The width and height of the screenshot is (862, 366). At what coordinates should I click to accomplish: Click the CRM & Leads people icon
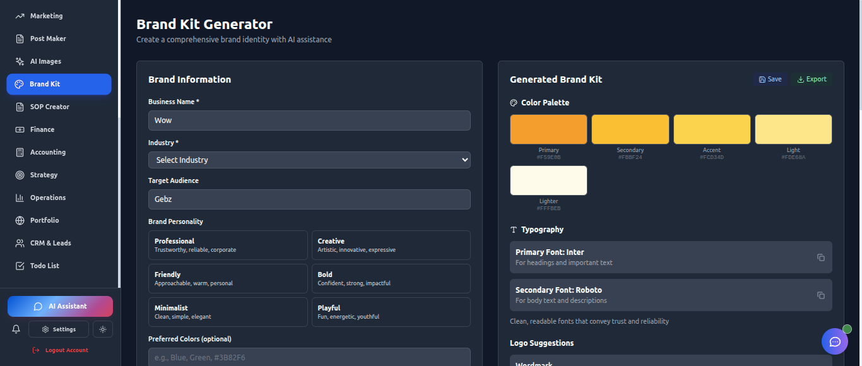20,243
